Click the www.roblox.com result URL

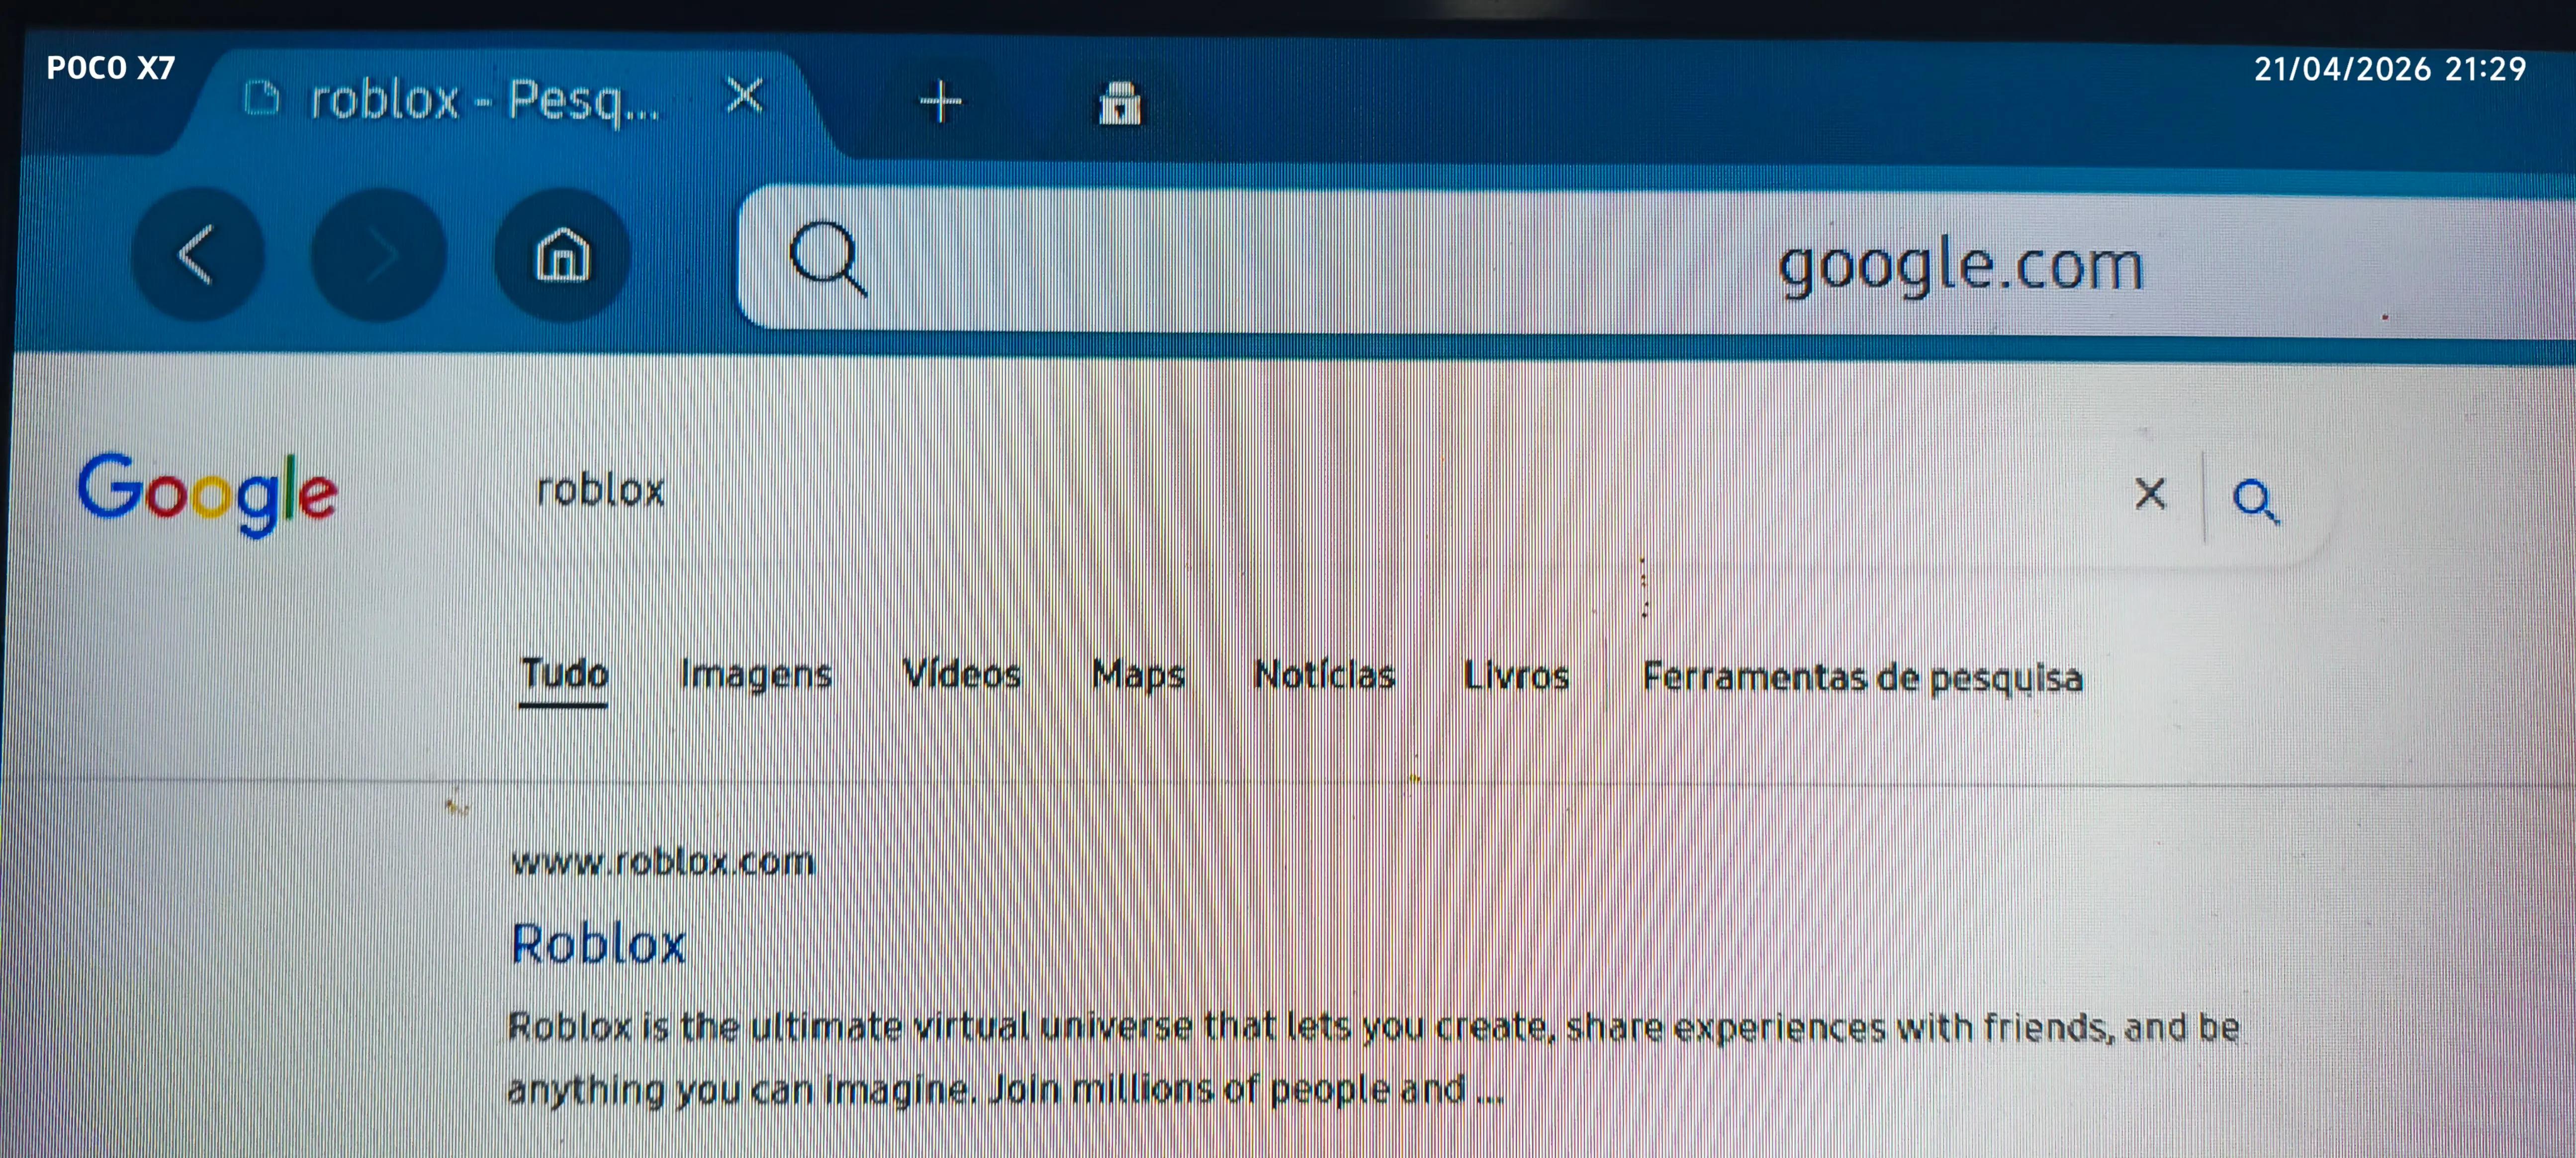663,861
